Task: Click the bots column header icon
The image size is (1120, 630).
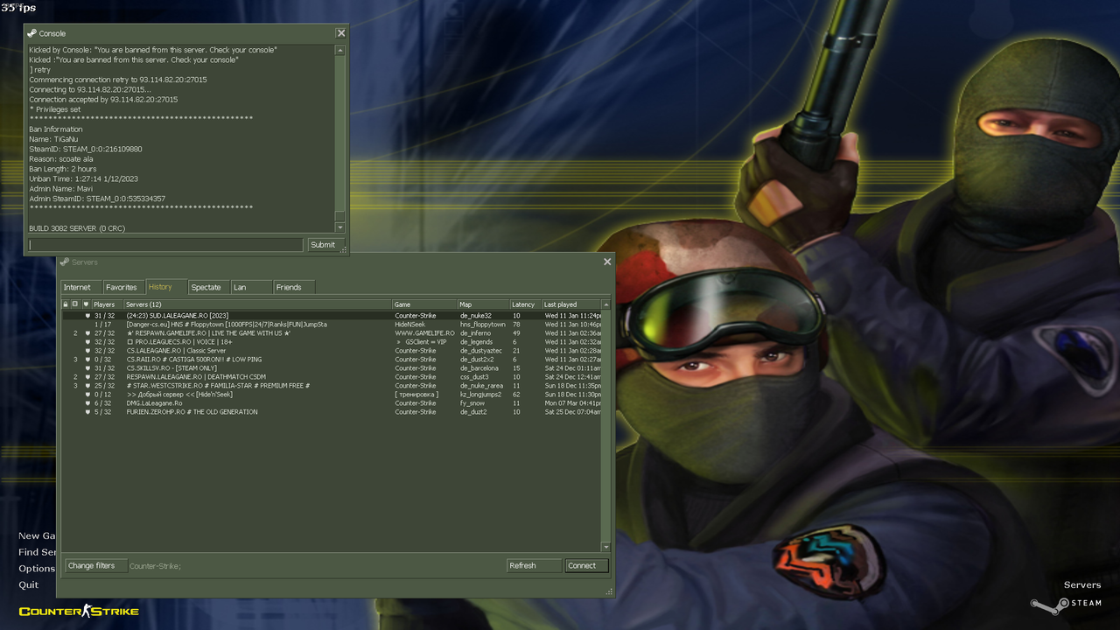Action: click(x=75, y=304)
